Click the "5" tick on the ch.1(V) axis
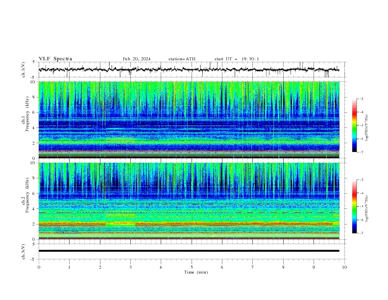 [x=34, y=62]
